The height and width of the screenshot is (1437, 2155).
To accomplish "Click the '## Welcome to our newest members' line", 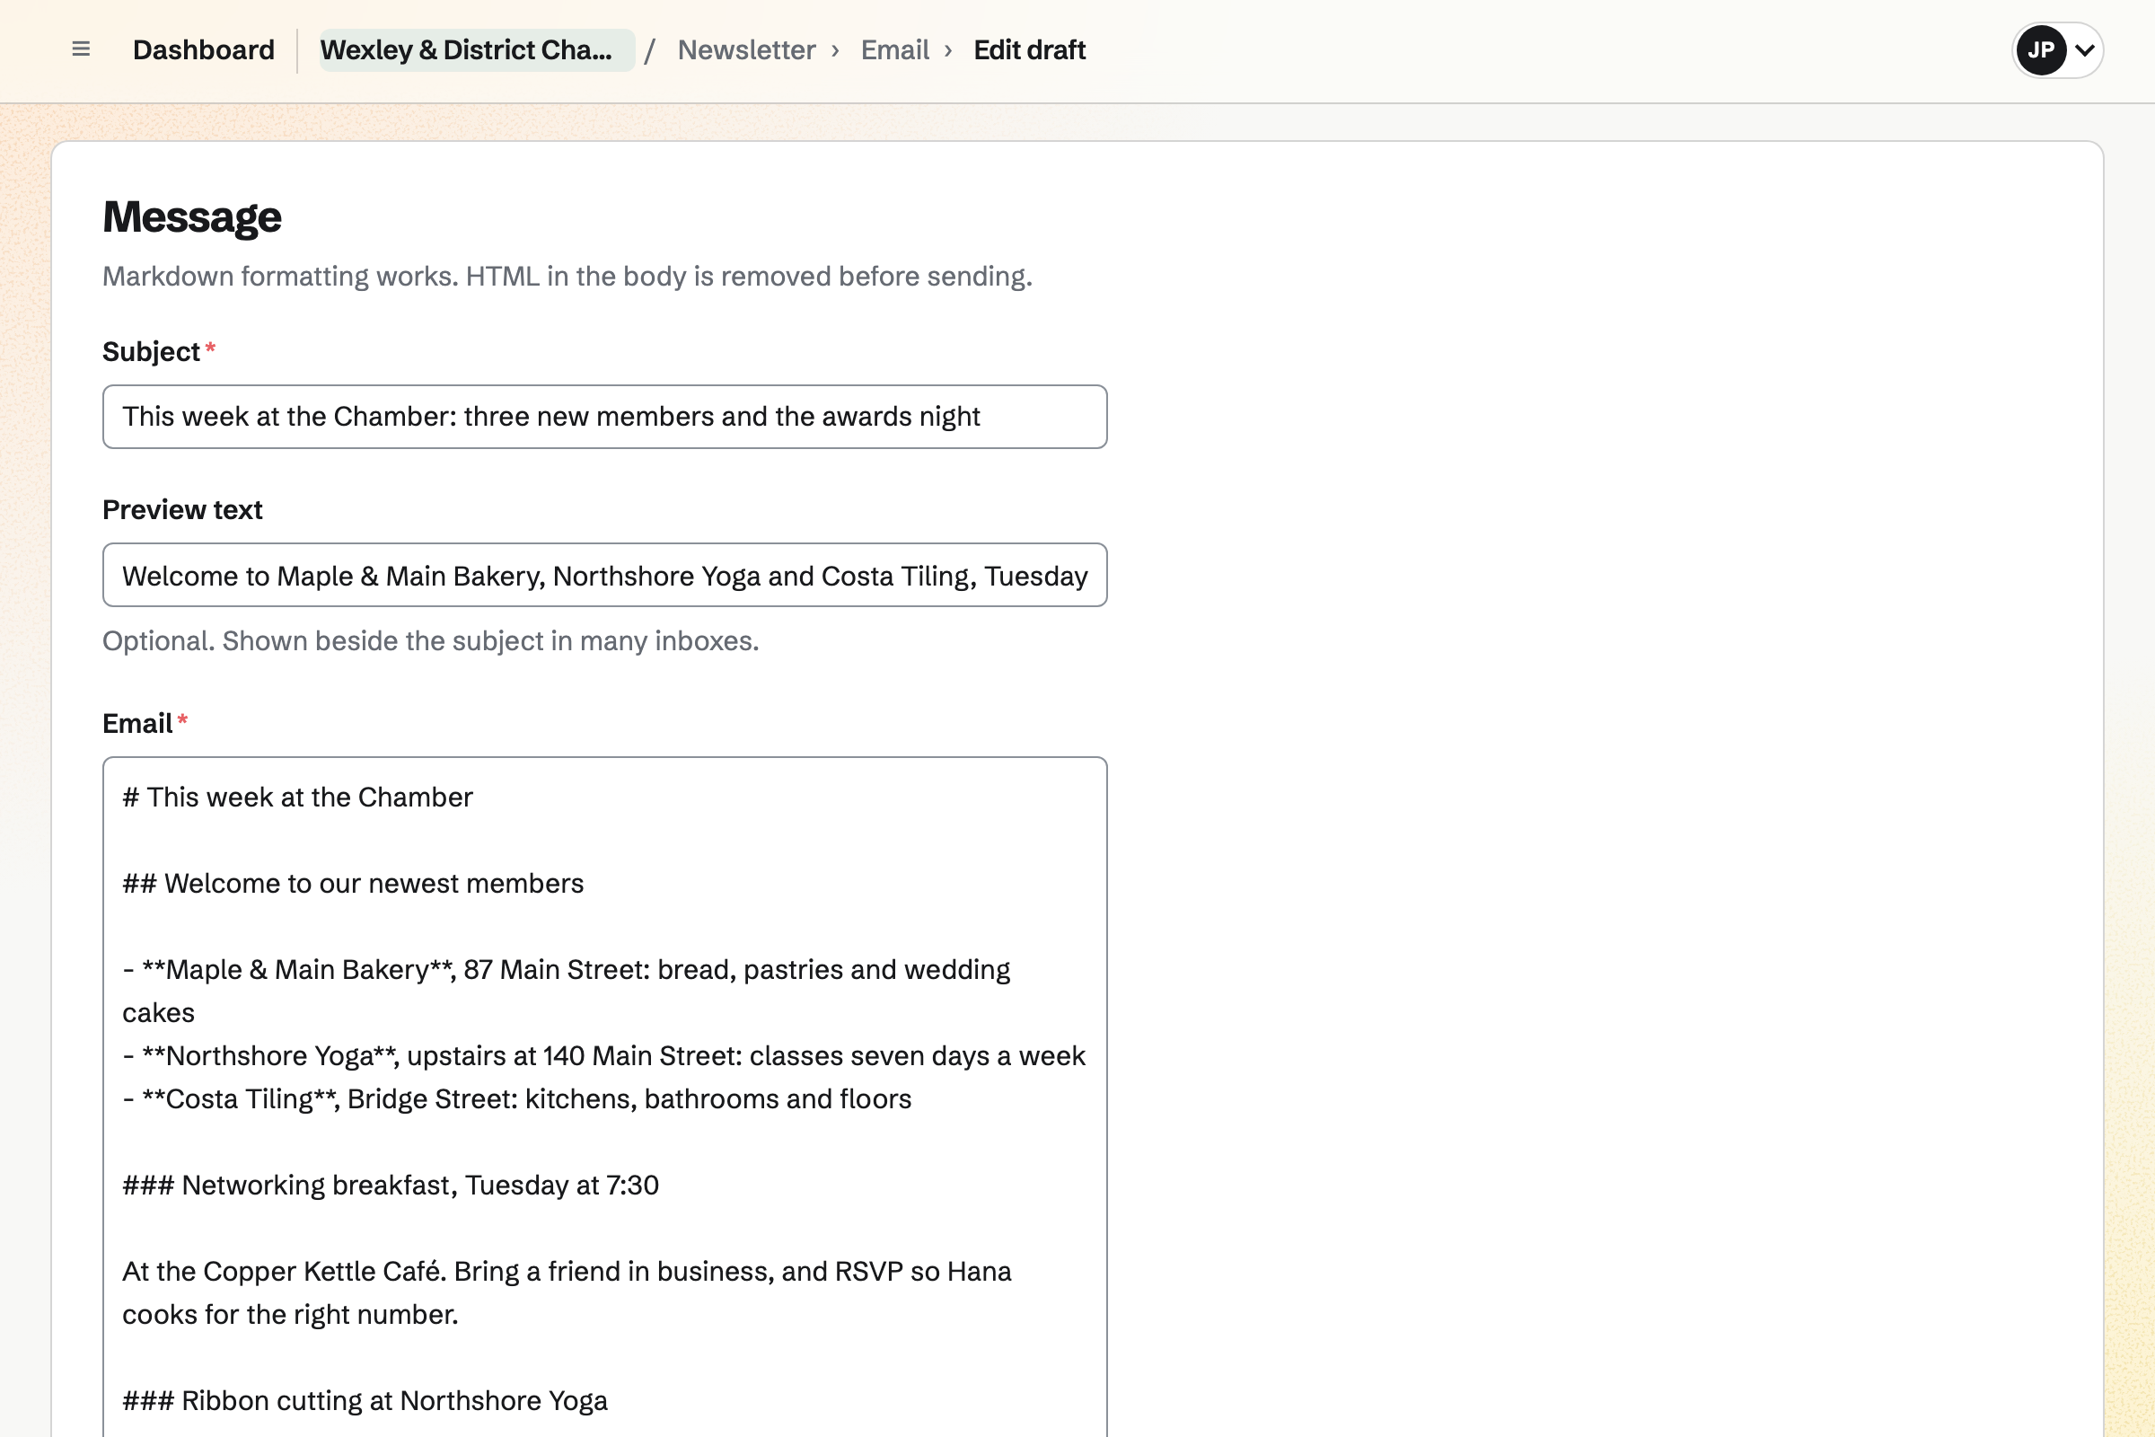I will [353, 883].
